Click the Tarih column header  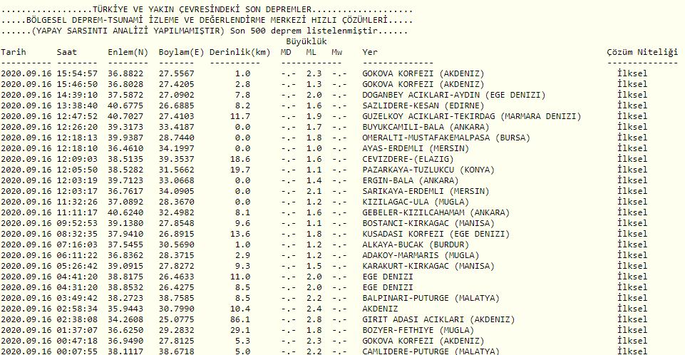coord(14,52)
